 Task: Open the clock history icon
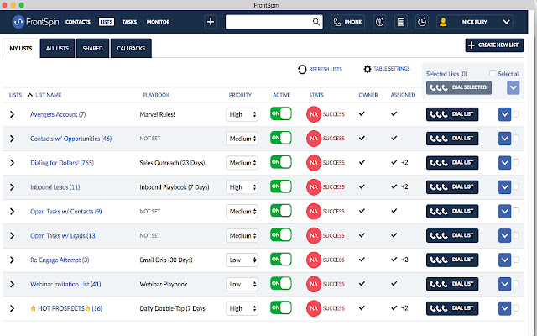click(x=422, y=22)
